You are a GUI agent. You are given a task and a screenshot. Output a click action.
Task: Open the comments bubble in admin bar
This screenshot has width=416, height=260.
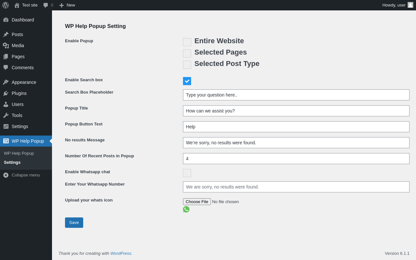[46, 5]
